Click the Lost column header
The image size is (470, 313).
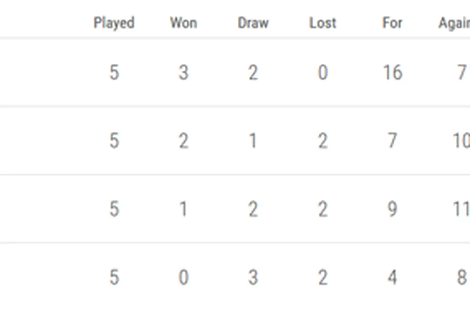[322, 23]
